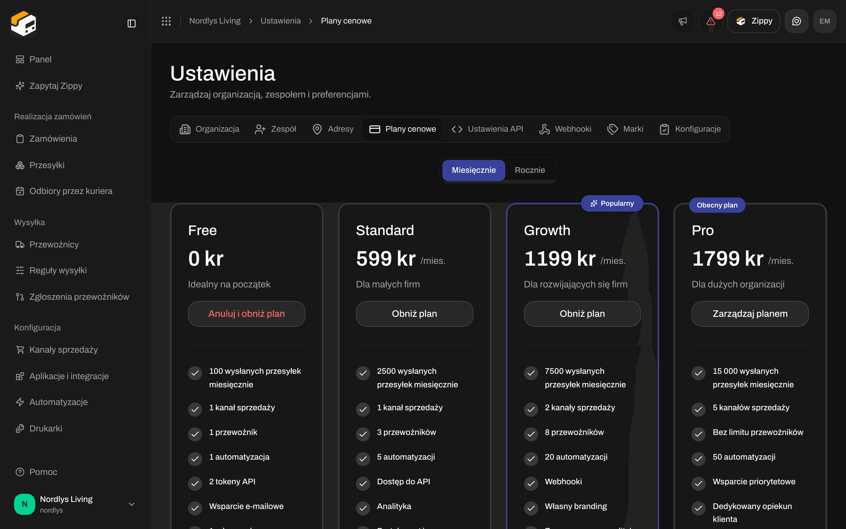
Task: Open the apps grid icon
Action: pos(166,21)
